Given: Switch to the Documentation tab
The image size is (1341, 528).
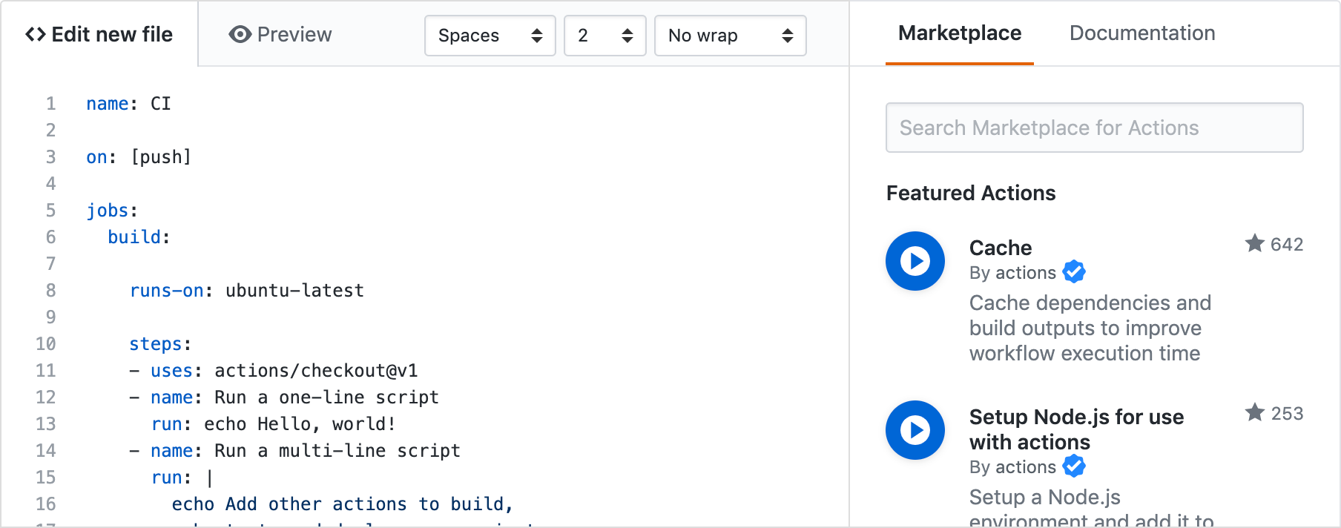Looking at the screenshot, I should click(1141, 33).
